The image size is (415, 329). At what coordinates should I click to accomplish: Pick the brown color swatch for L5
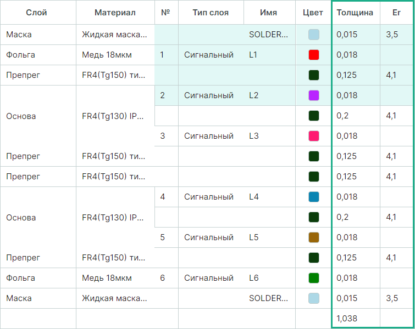pyautogui.click(x=314, y=237)
